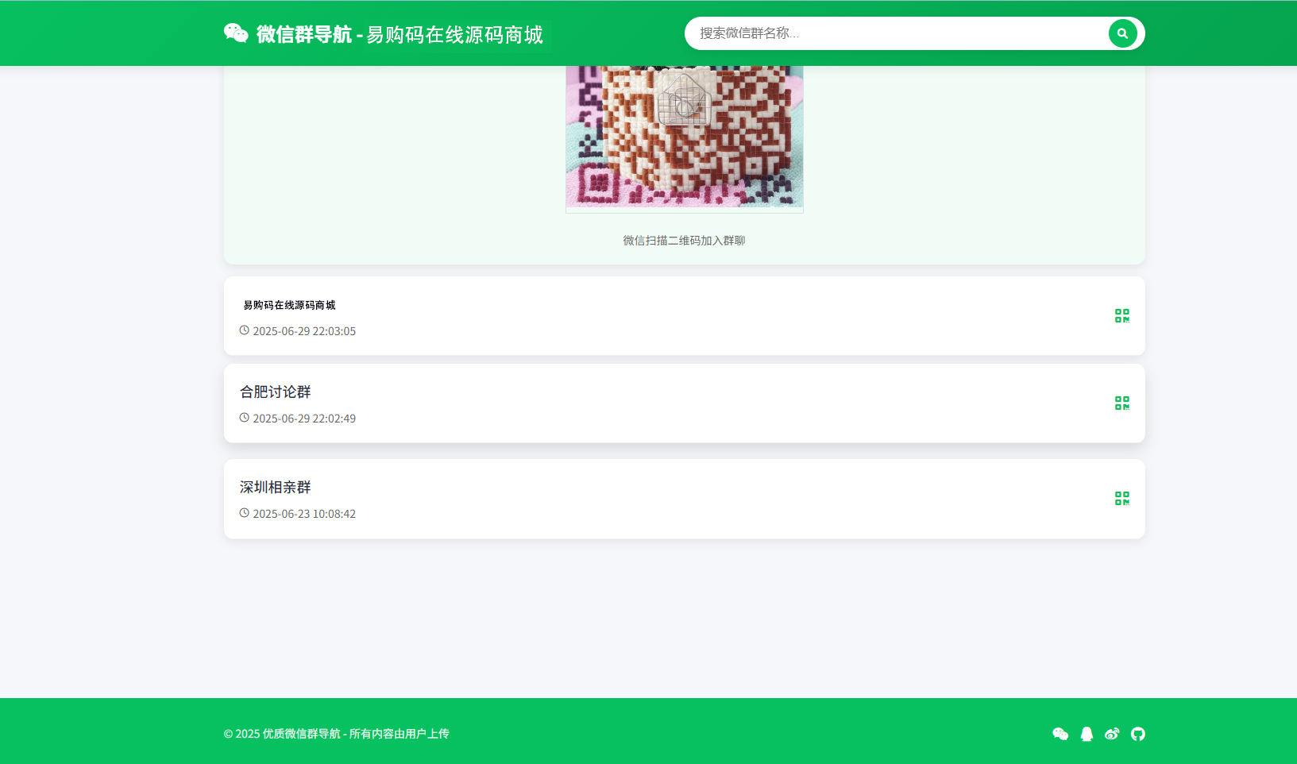Click the WeChat logo in the header

(236, 33)
